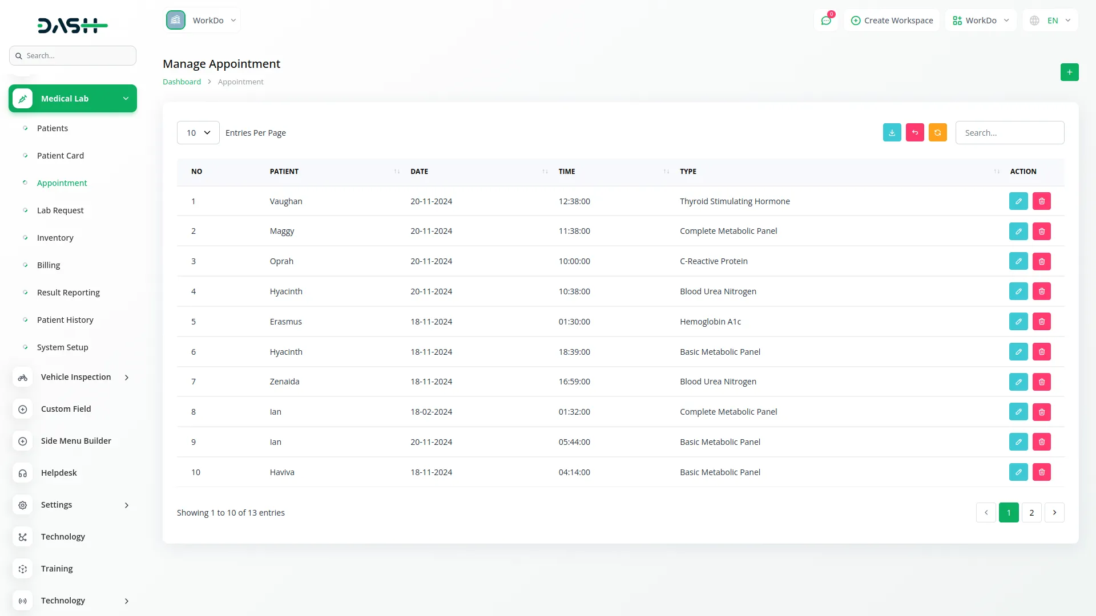Screen dimensions: 1096x616
Task: Go to Patient History menu item
Action: coord(65,320)
